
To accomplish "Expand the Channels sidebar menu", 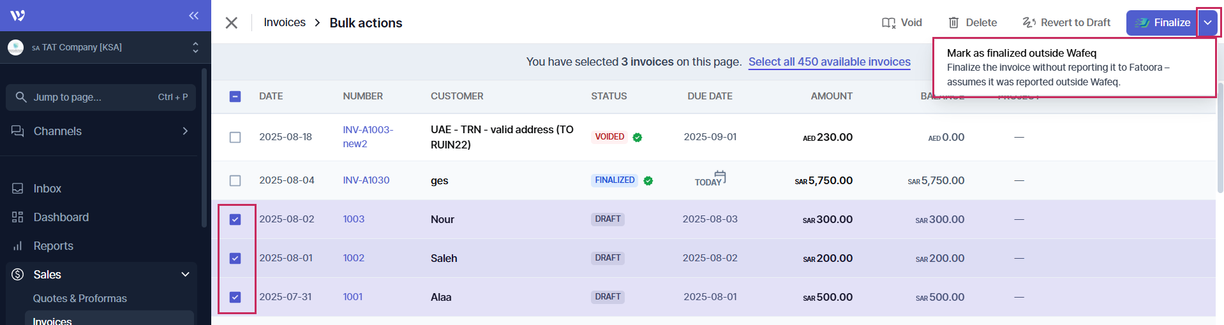I will coord(101,131).
